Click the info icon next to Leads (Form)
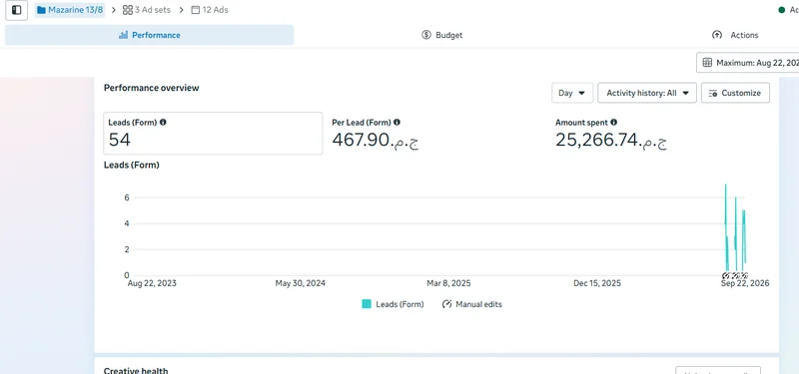This screenshot has width=799, height=374. tap(163, 122)
